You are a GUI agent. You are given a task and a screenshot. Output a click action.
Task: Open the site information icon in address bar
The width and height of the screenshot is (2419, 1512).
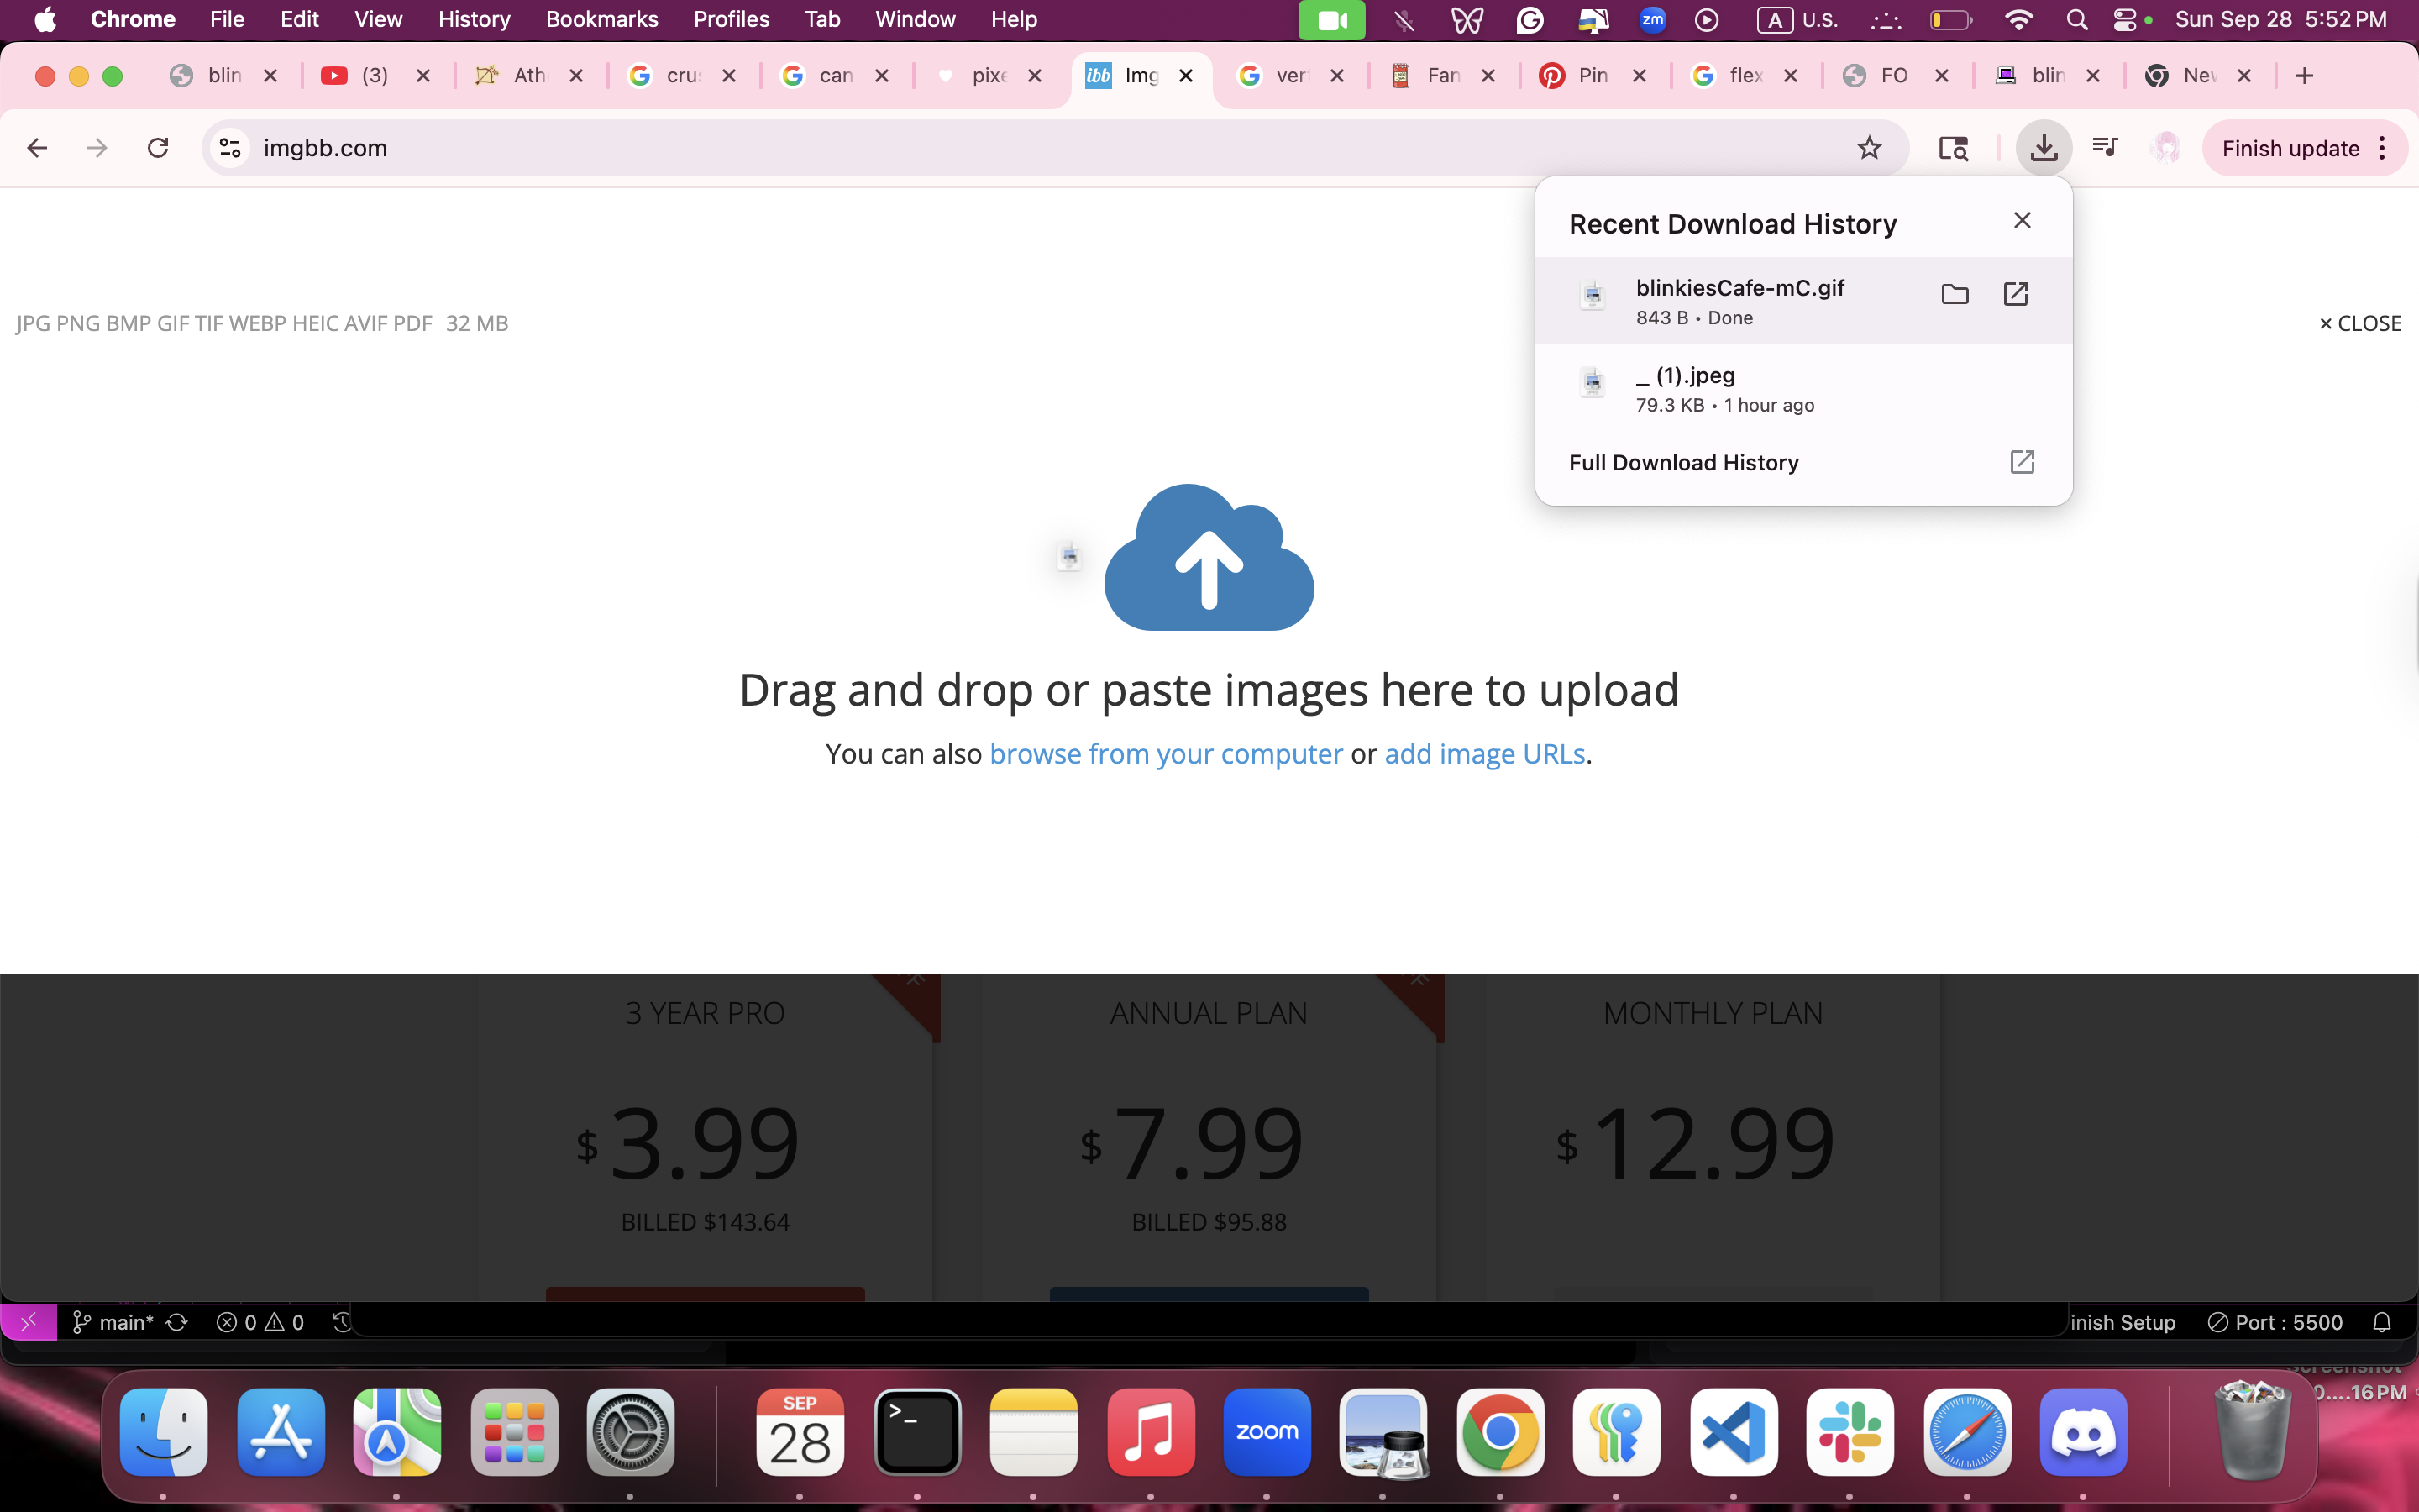coord(229,147)
